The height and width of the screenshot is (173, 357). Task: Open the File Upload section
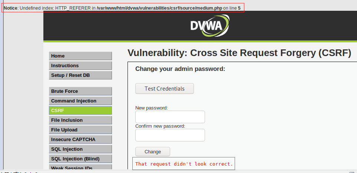(80, 130)
